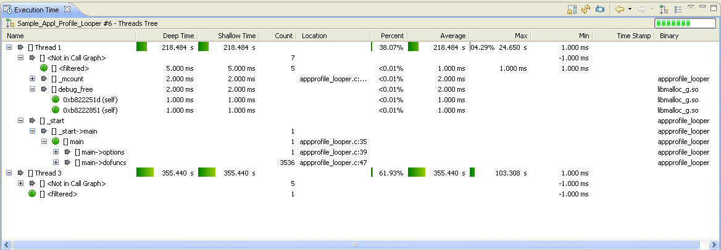
Task: Click the lock view toolbar icon
Action: [x=572, y=9]
